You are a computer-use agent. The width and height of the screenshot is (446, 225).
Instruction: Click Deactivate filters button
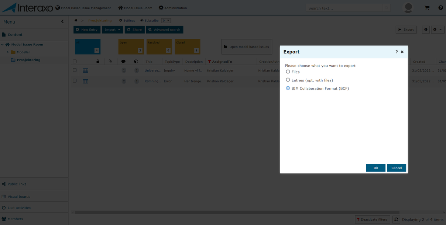point(372,219)
